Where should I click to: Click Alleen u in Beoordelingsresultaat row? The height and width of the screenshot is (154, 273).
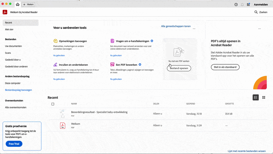[x=158, y=113]
